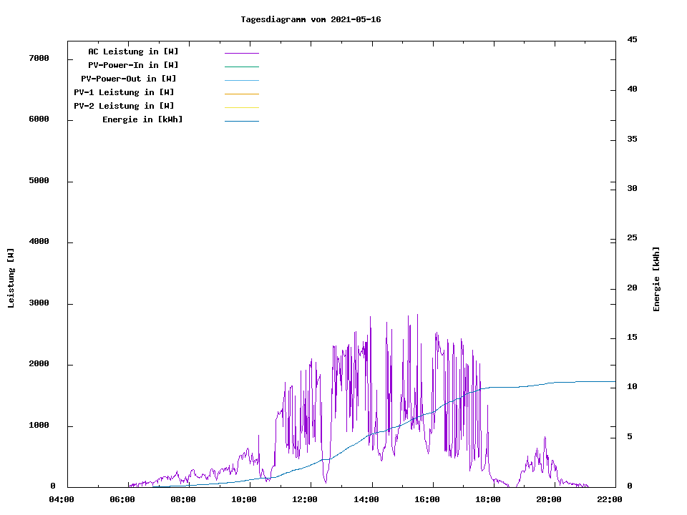Click the Energie in [kWh] legend entry
The width and height of the screenshot is (687, 515).
click(x=142, y=119)
